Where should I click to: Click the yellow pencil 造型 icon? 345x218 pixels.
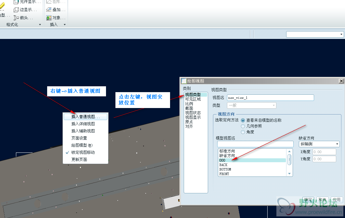[2, 6]
